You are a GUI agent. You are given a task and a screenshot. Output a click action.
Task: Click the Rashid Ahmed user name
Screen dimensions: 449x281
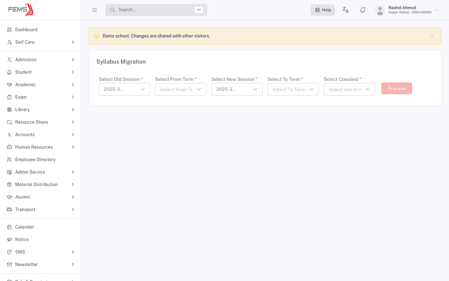pos(402,8)
